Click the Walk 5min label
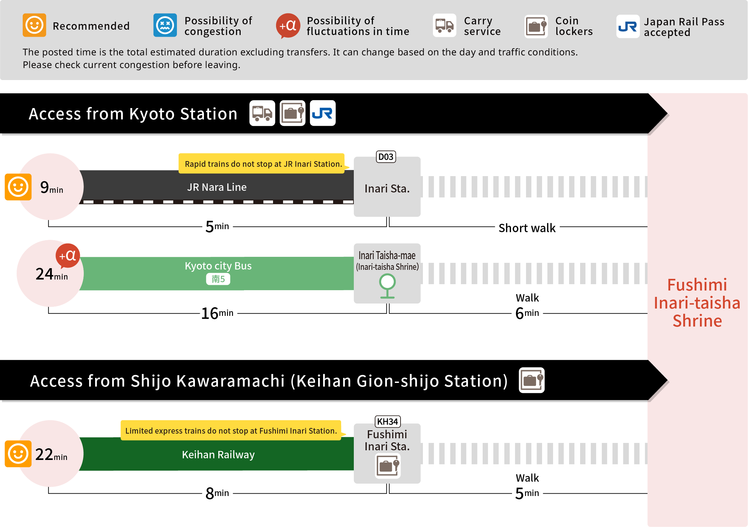Image resolution: width=748 pixels, height=527 pixels. tap(527, 487)
